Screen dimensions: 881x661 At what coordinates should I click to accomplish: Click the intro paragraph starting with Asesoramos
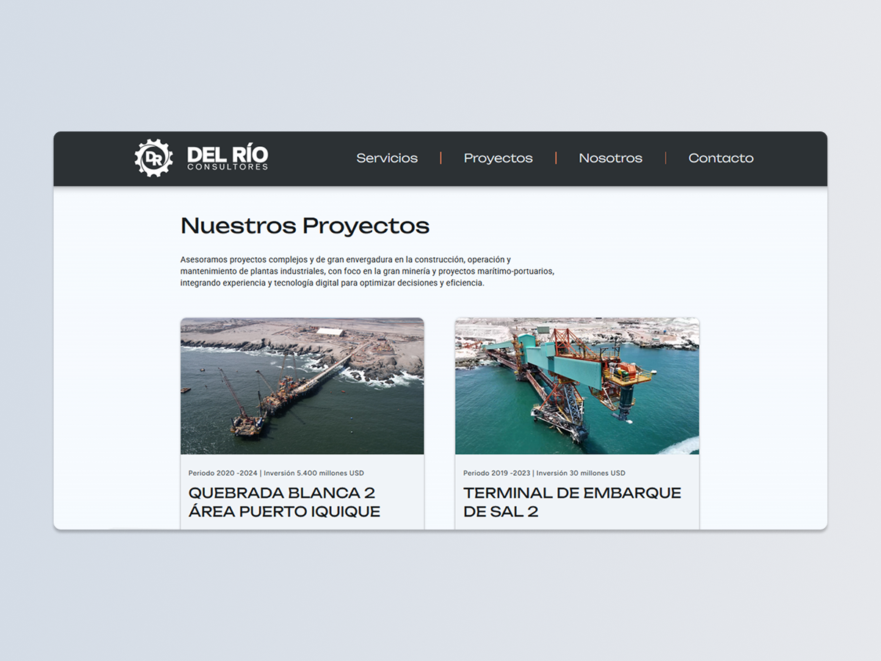tap(367, 271)
